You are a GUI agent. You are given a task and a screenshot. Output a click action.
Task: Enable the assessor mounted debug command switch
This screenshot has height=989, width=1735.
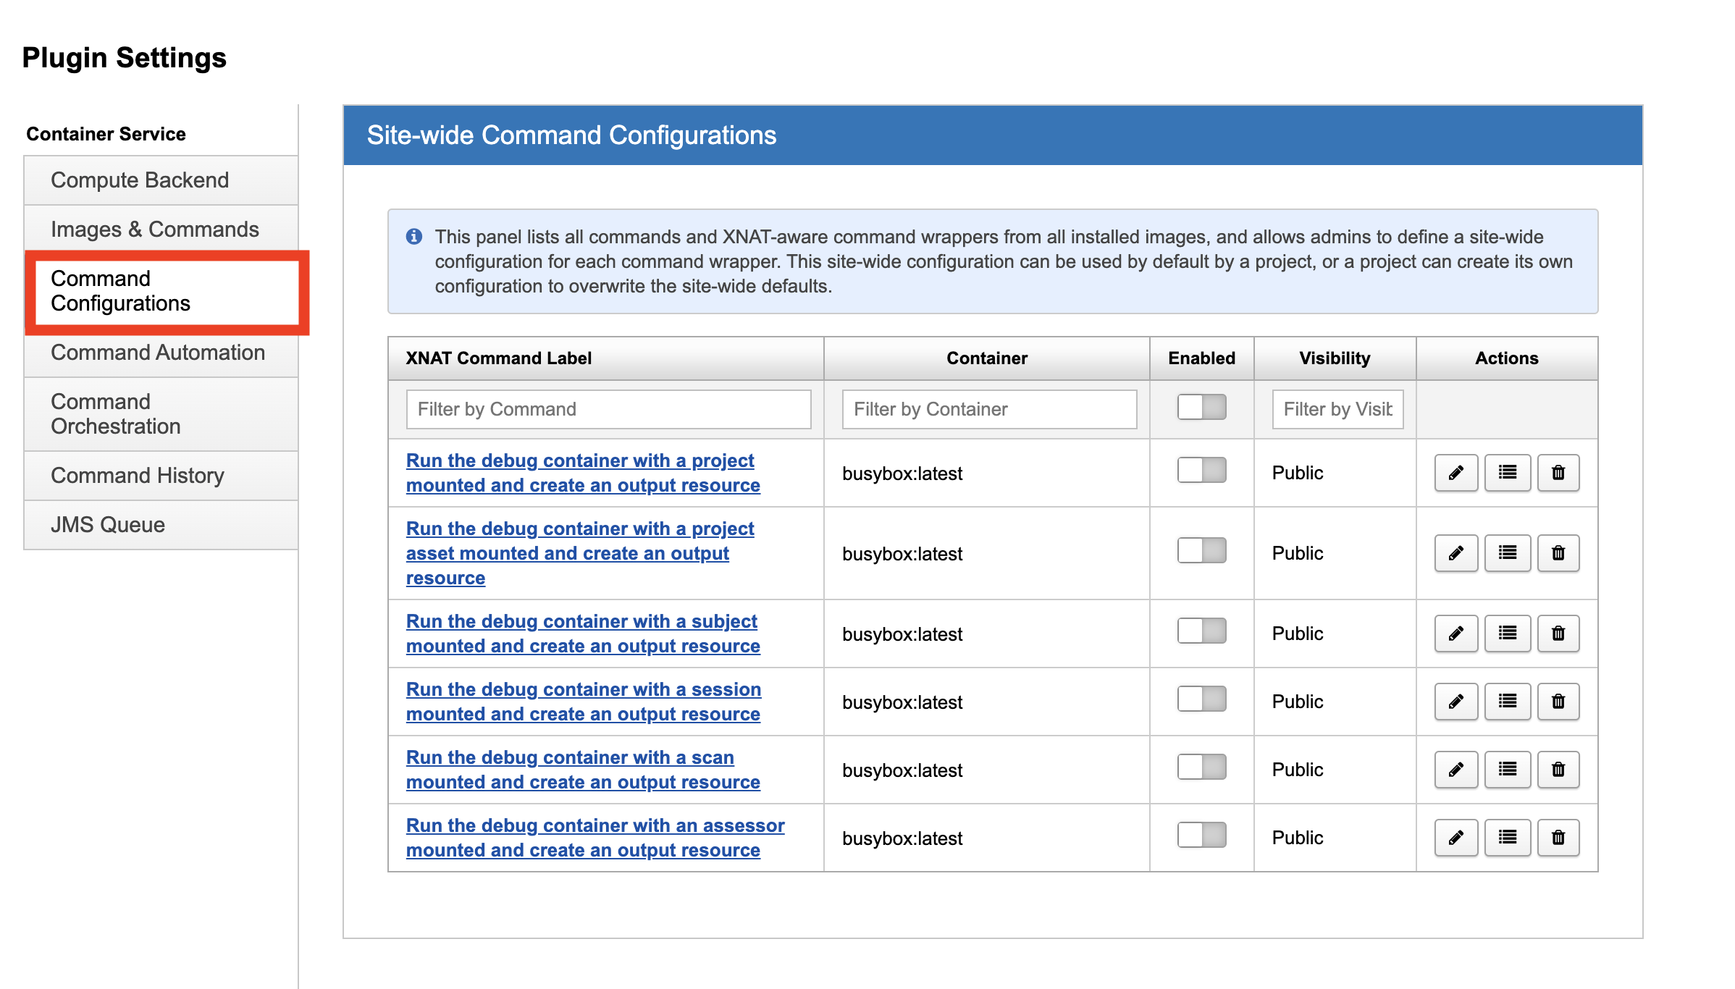(1201, 836)
